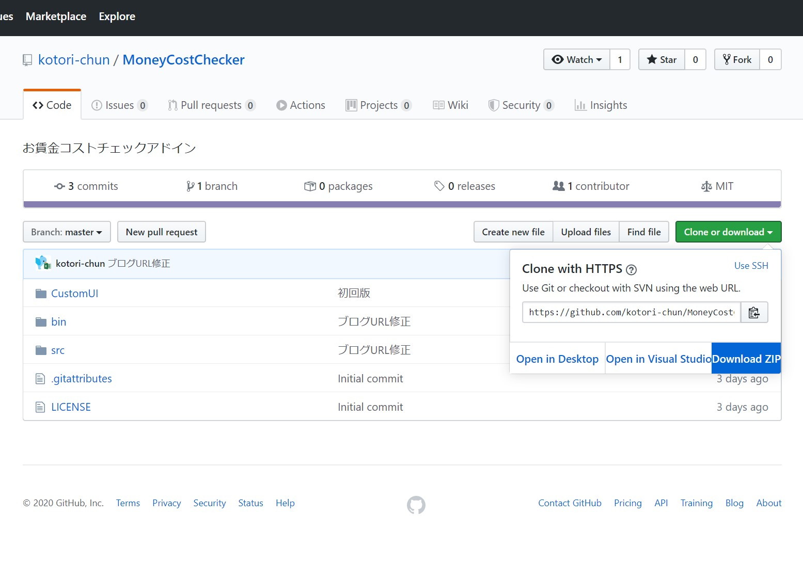Image resolution: width=803 pixels, height=581 pixels.
Task: Switch cloning to Use SSH
Action: coord(751,265)
